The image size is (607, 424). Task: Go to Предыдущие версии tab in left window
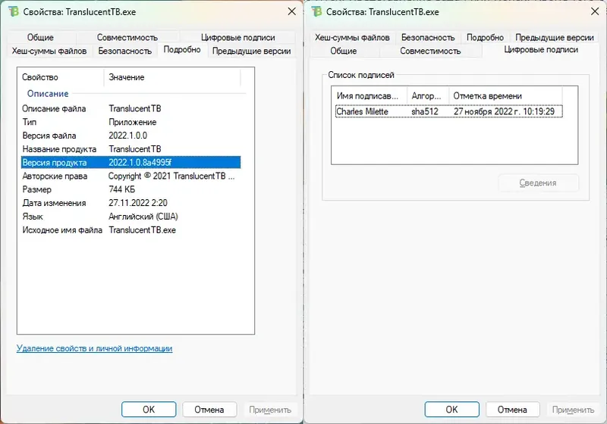point(251,51)
